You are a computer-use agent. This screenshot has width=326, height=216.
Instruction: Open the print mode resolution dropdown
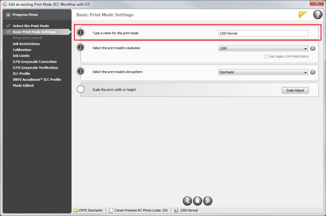click(263, 48)
